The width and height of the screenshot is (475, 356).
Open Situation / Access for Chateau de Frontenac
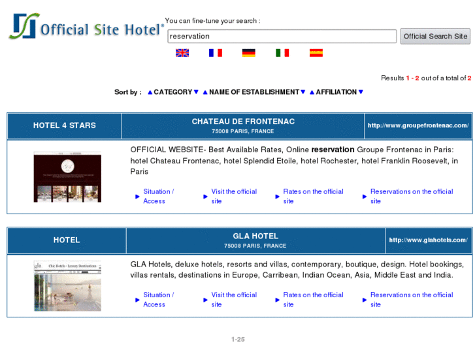[158, 197]
